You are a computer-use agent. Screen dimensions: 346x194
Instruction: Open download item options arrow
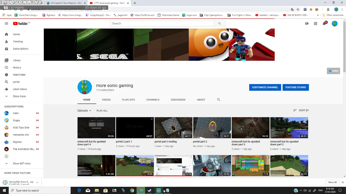coord(37,182)
